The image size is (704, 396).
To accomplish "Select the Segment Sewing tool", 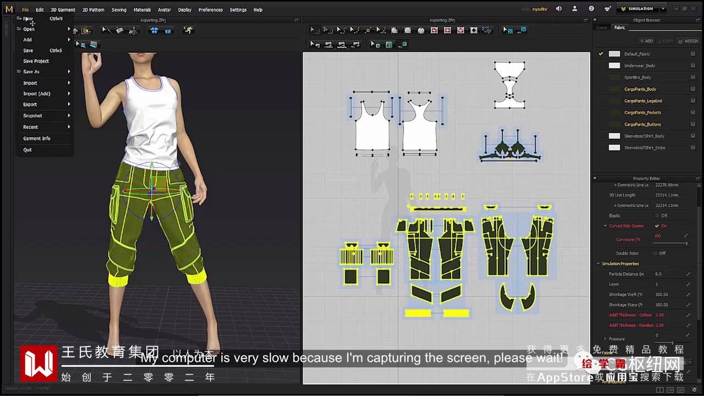I will point(328,45).
